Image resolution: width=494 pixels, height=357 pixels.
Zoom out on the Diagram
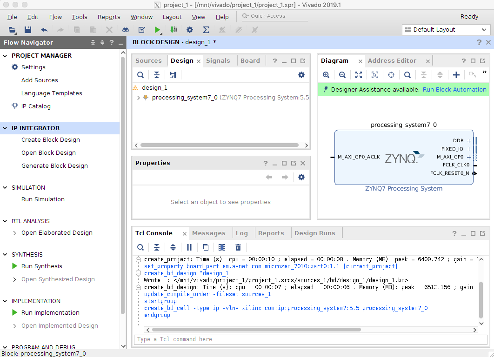[x=342, y=75]
